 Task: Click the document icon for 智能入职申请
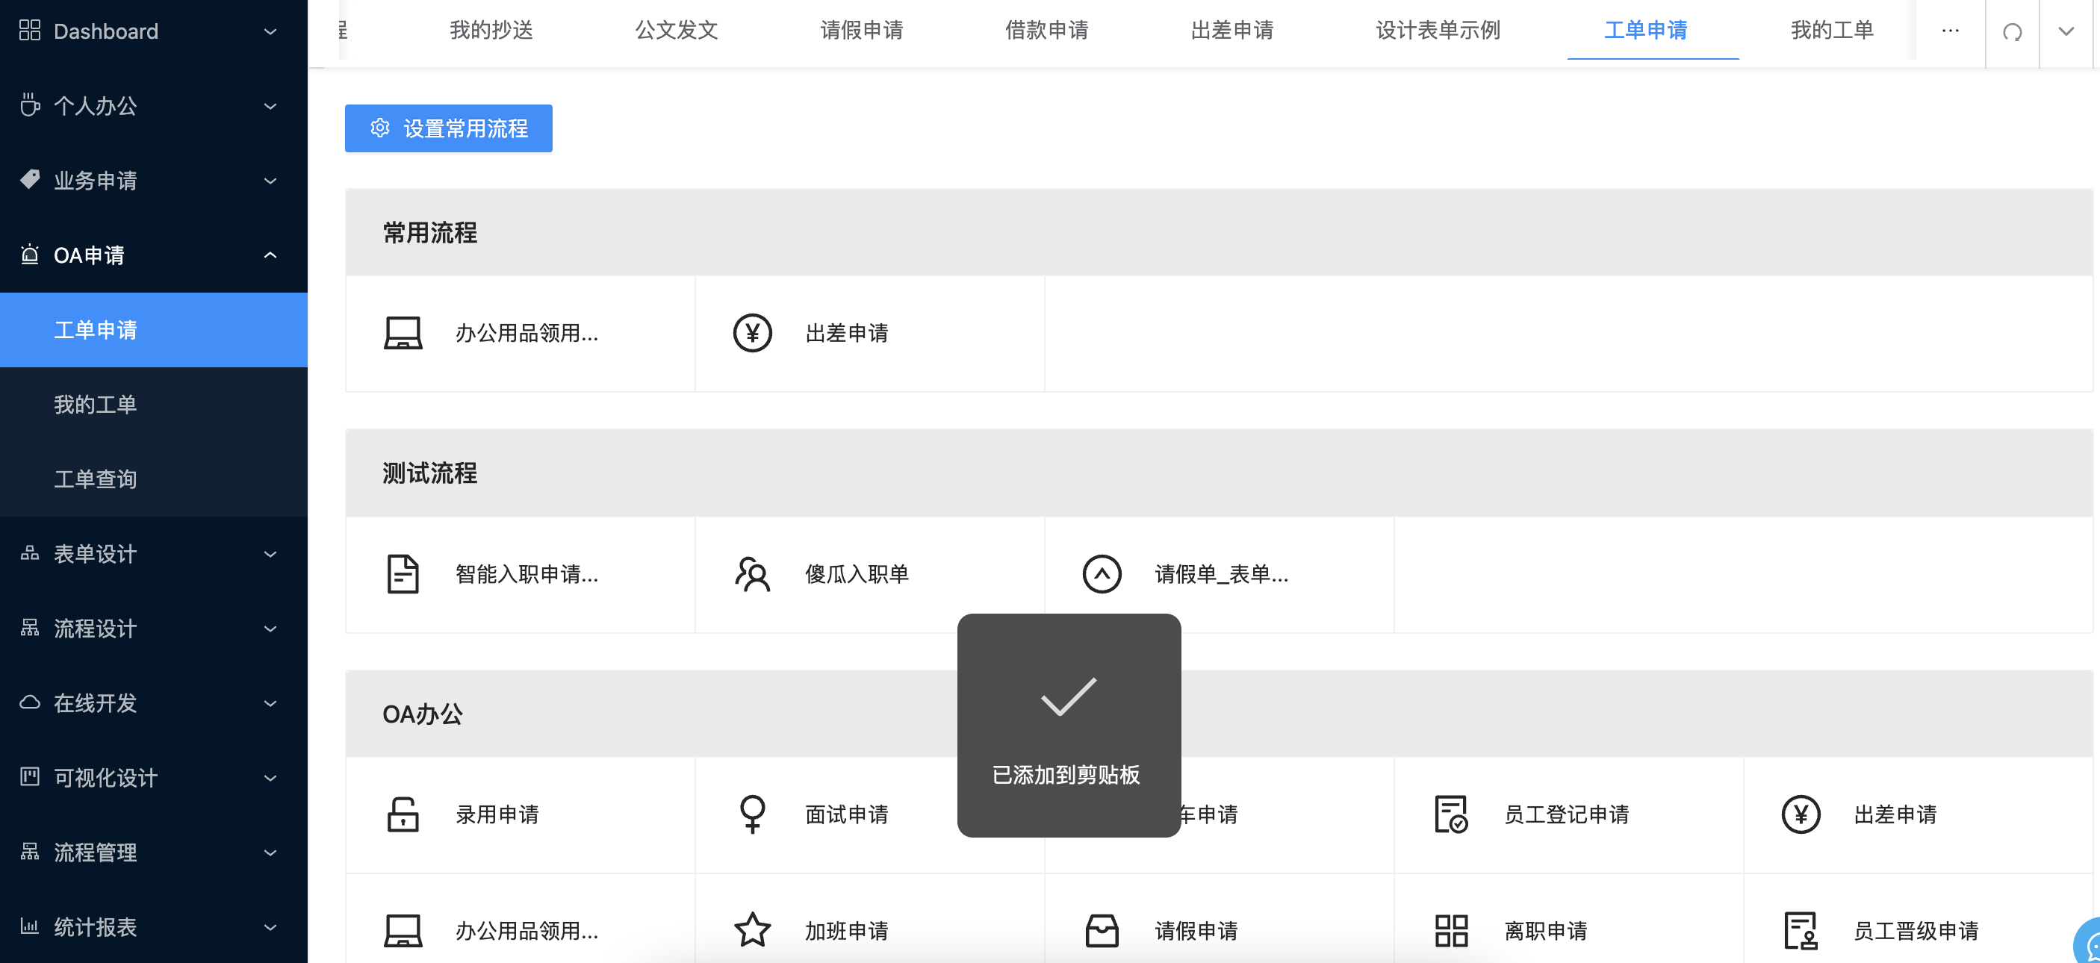tap(403, 574)
